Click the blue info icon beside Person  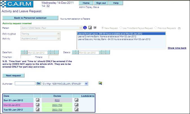pos(85,28)
